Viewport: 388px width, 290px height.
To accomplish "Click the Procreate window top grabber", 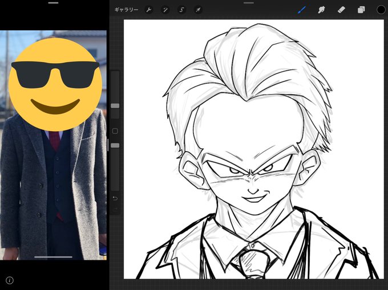I will coord(249,3).
